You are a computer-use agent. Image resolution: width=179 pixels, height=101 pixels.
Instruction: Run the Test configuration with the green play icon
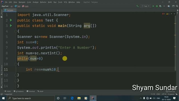153,6
